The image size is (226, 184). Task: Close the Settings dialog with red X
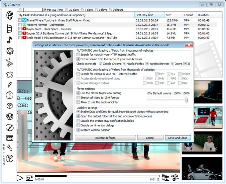(x=189, y=45)
